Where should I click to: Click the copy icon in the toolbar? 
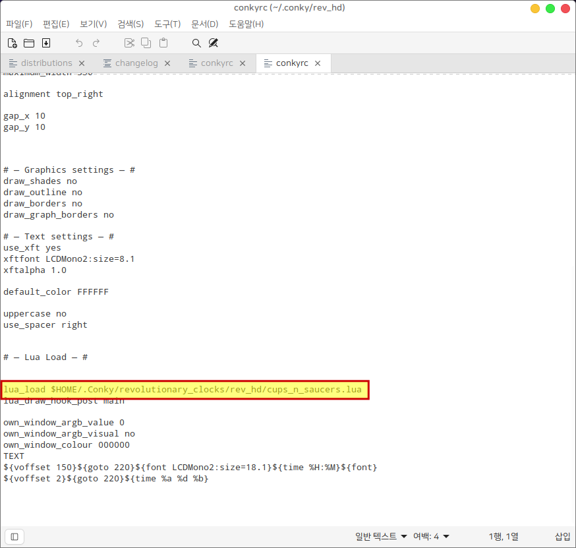[x=146, y=43]
